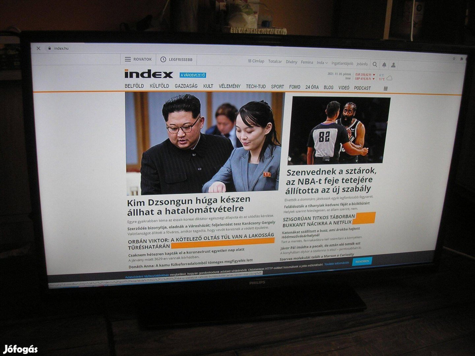Open the IB Címlap link
475x356 pixels.
click(x=256, y=61)
